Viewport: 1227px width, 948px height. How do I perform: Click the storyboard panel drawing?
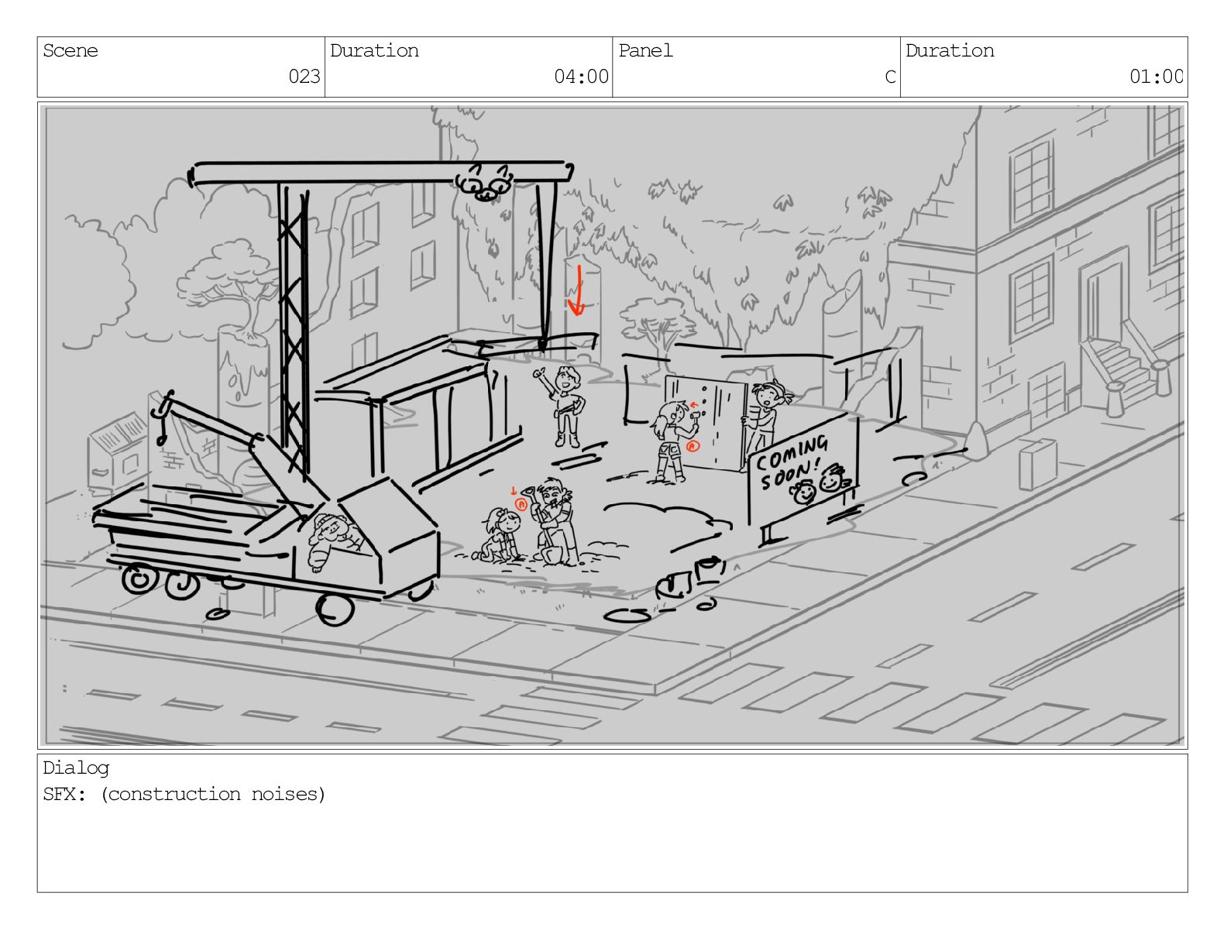(612, 425)
